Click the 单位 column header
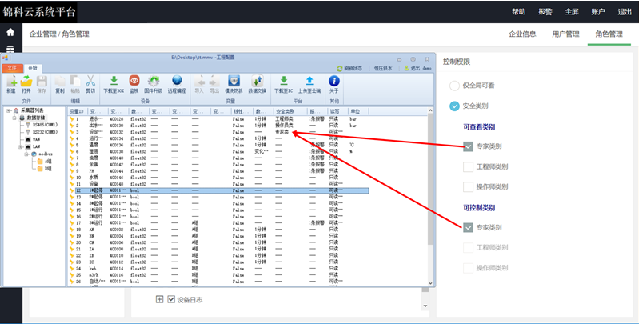This screenshot has height=324, width=639. (357, 111)
